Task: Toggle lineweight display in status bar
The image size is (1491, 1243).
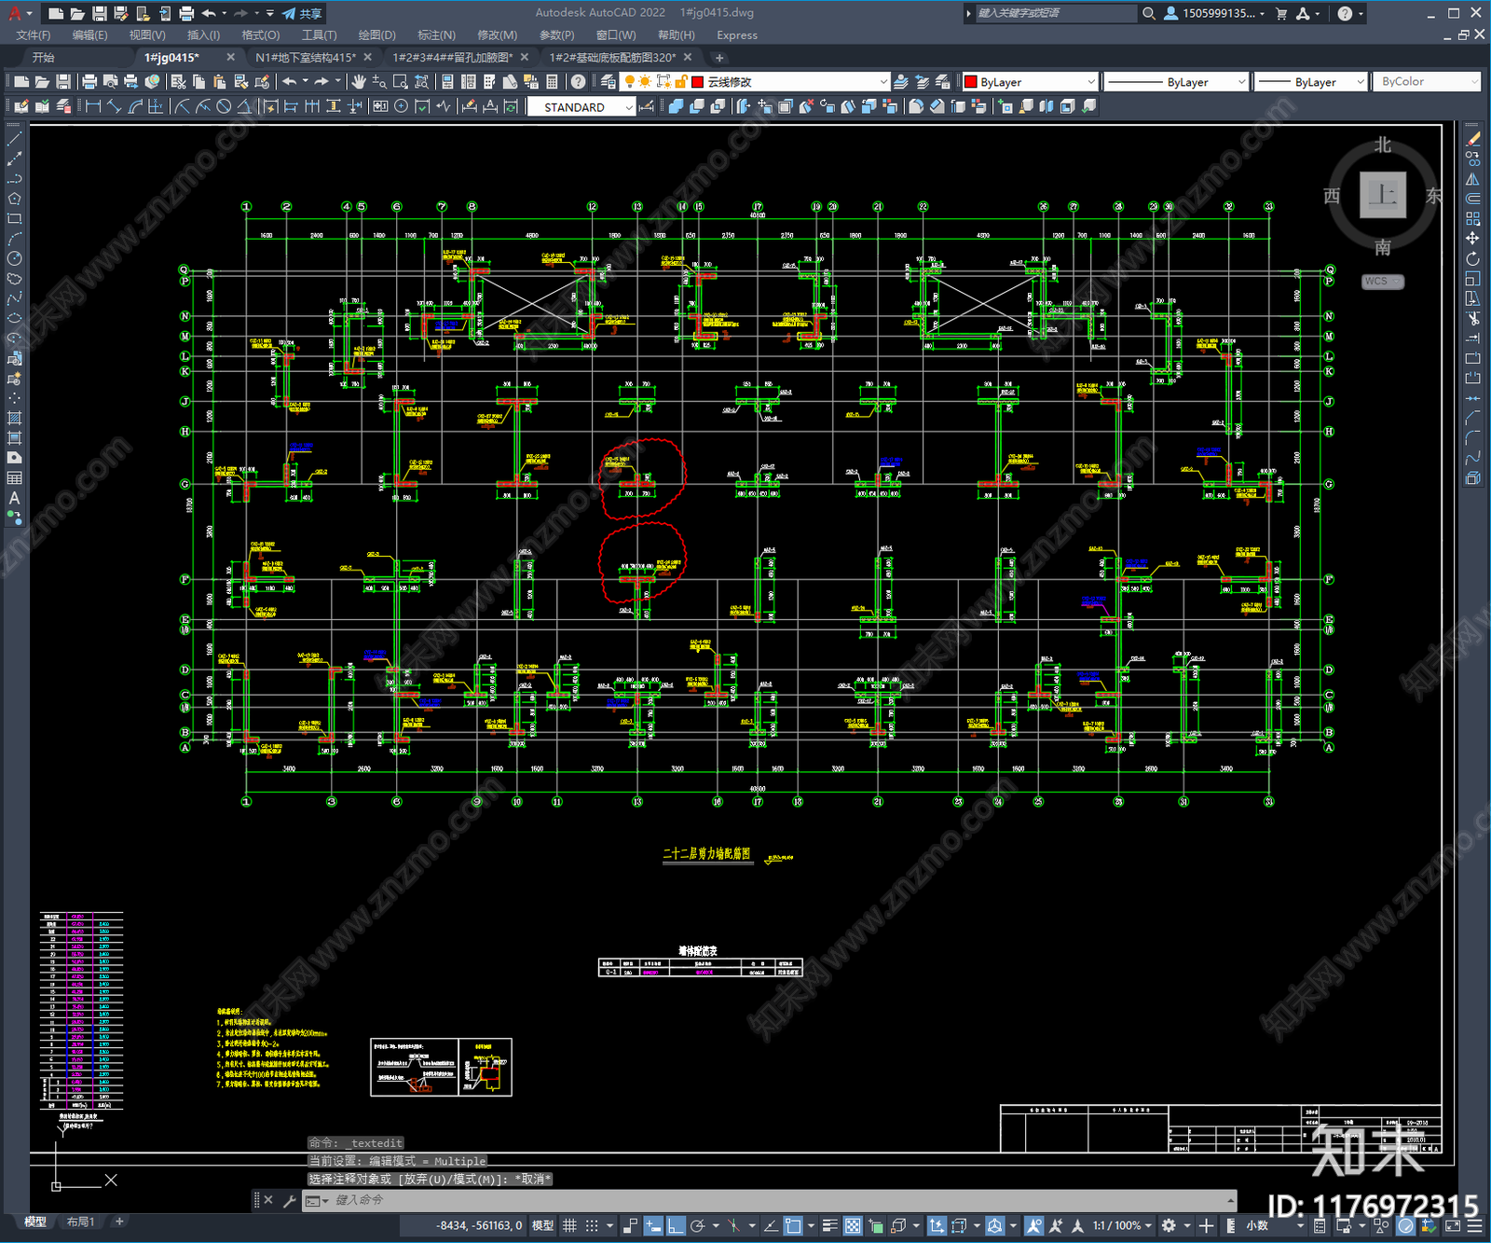Action: click(829, 1225)
